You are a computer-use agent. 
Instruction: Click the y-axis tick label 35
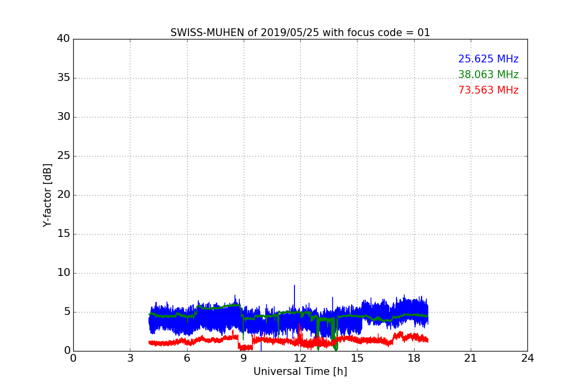63,78
